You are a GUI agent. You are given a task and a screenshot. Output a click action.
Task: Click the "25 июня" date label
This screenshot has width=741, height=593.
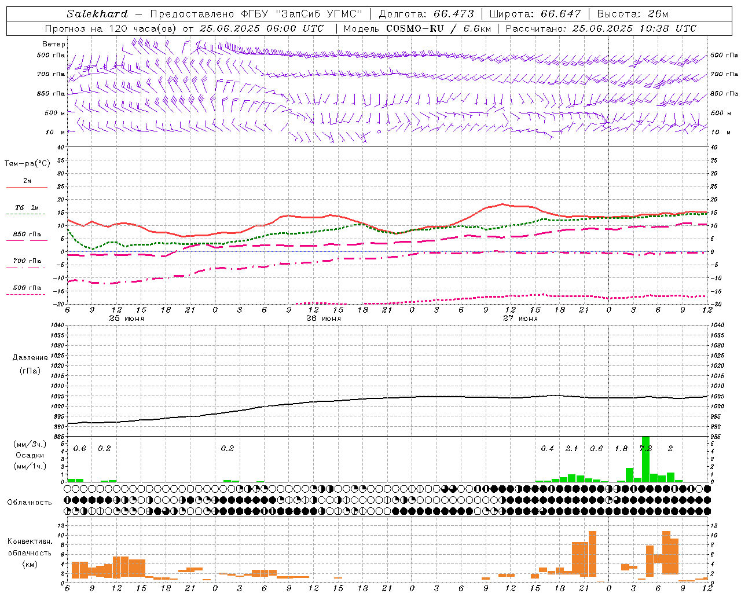(x=127, y=318)
